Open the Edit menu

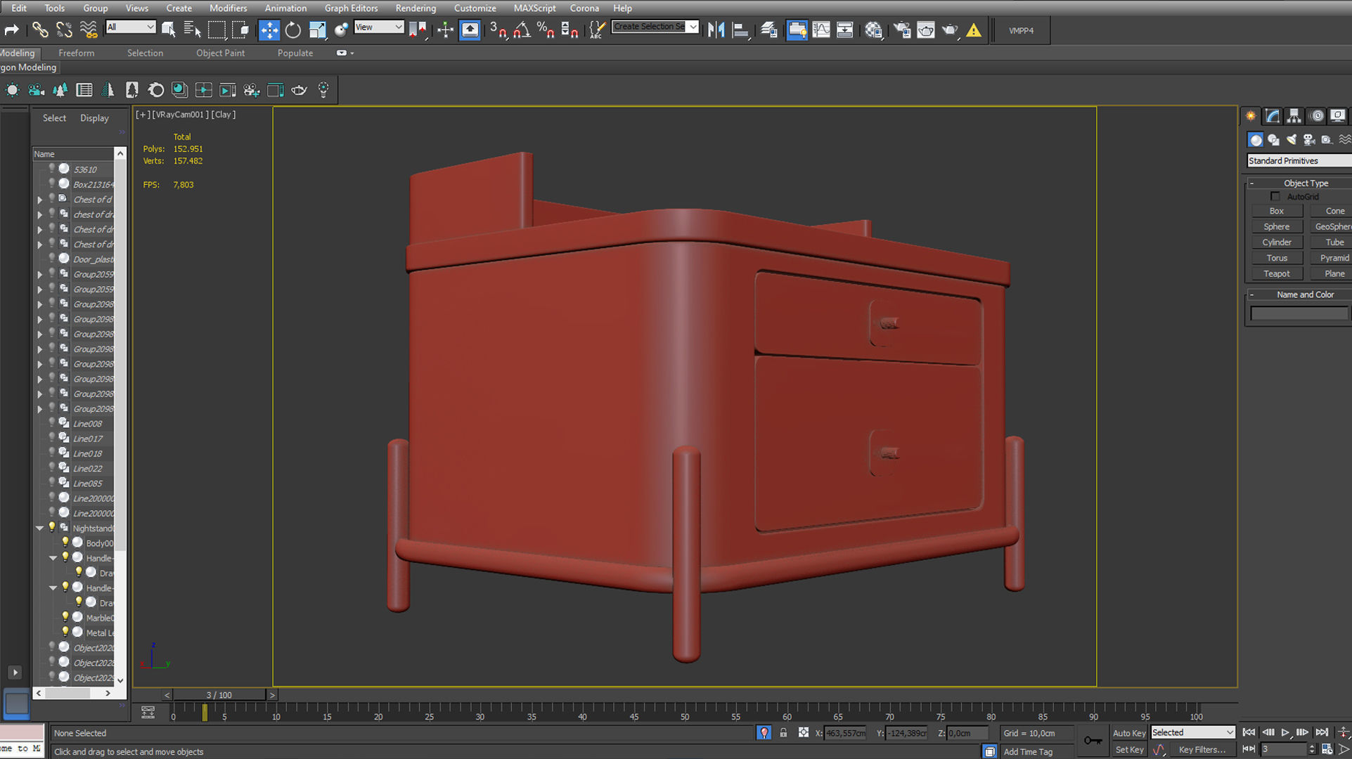[19, 8]
